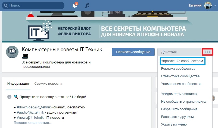218x128 pixels.
Task: Click the Поиск search field
Action: click(x=33, y=5)
